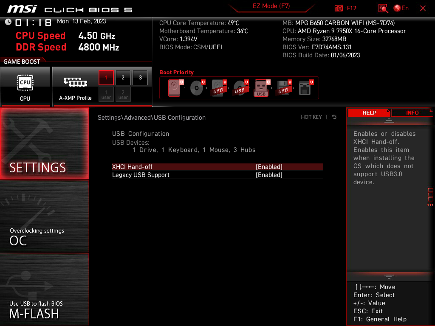The width and height of the screenshot is (435, 326).
Task: Click the USB key boot device icon
Action: [261, 88]
